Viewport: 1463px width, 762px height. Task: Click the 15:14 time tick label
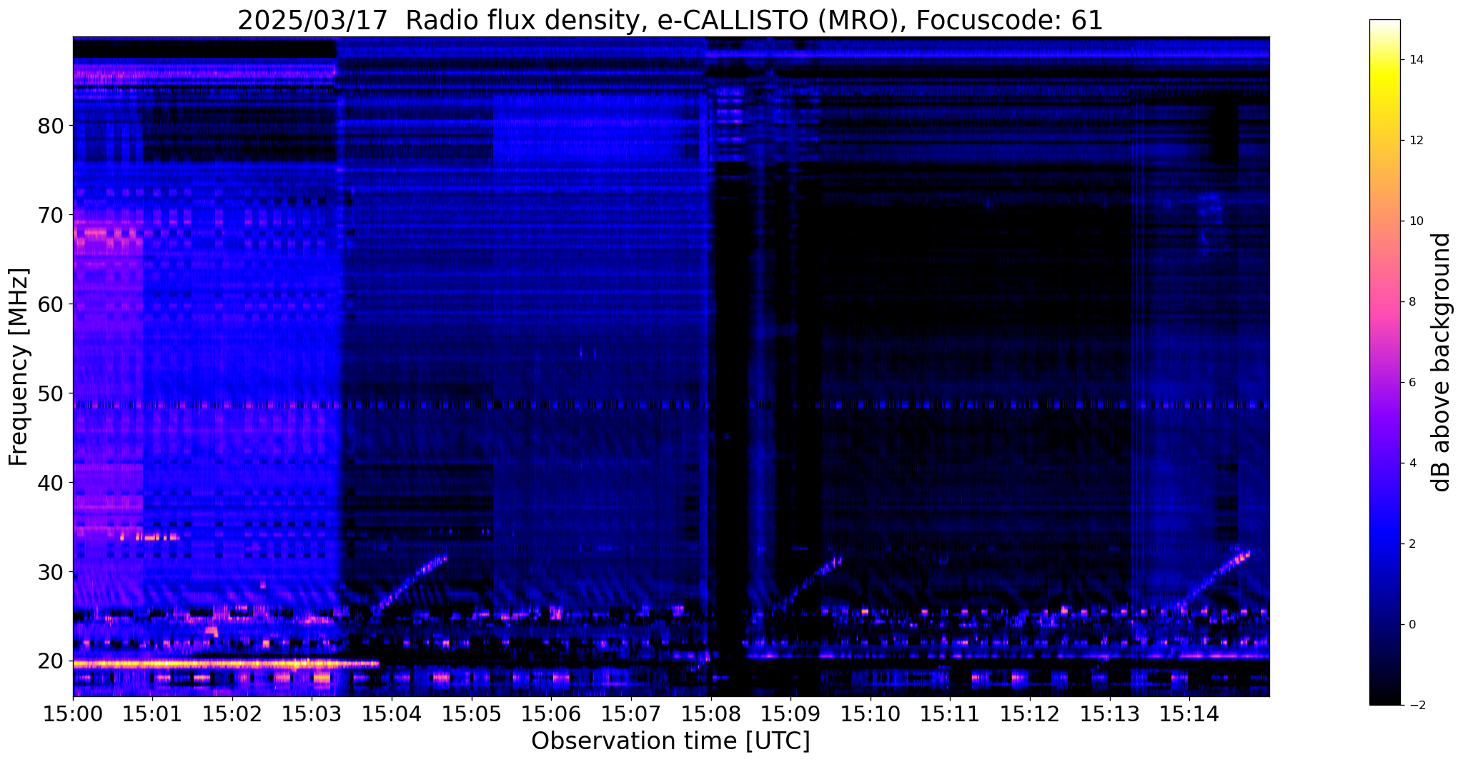1189,713
